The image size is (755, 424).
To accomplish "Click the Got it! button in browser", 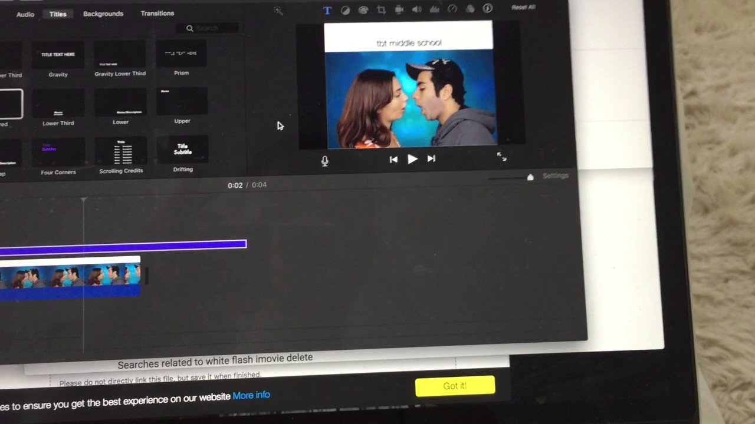I will [x=455, y=386].
